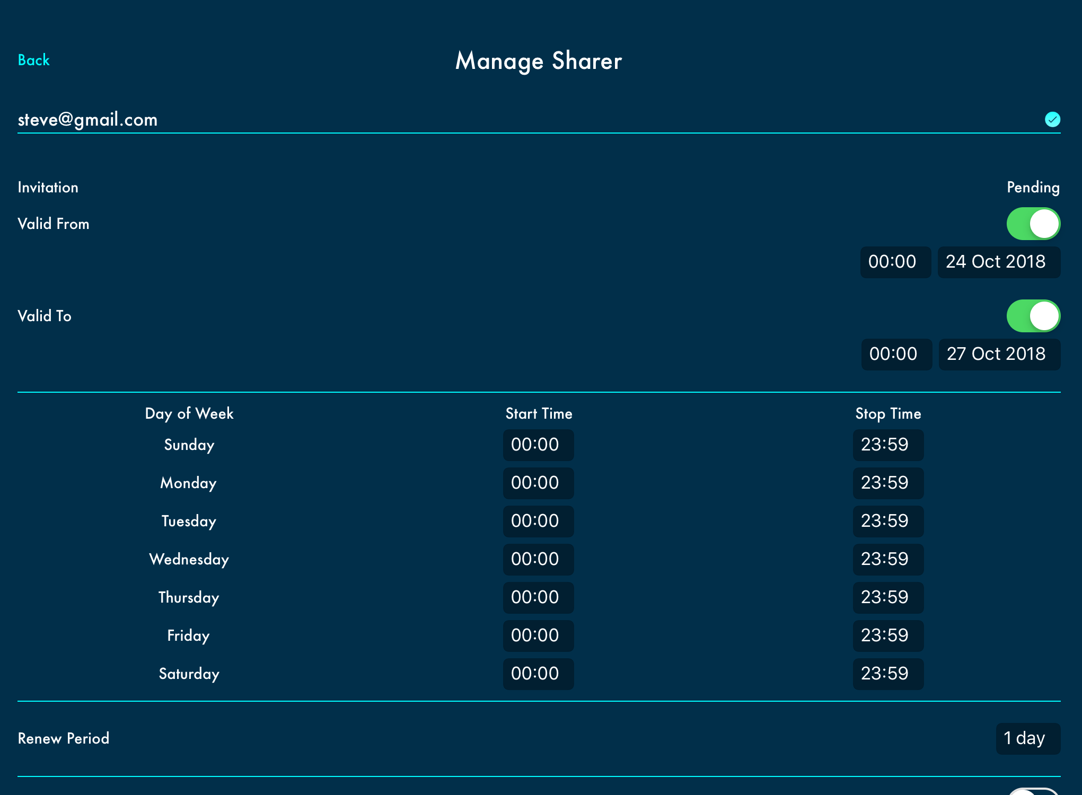Viewport: 1082px width, 795px height.
Task: Open the Valid To time picker
Action: point(896,354)
